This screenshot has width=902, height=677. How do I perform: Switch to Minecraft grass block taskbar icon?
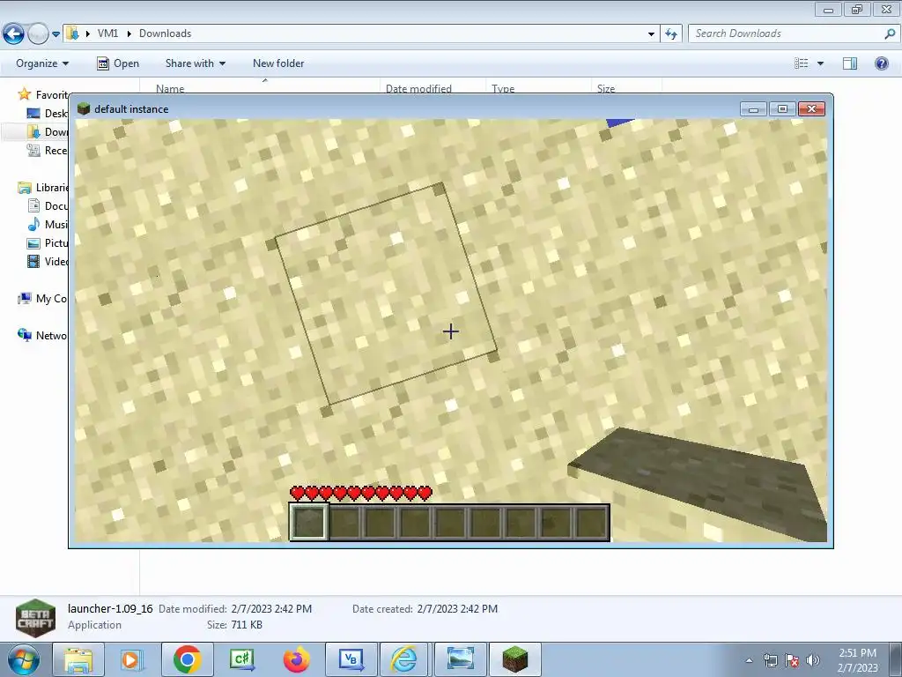click(514, 659)
